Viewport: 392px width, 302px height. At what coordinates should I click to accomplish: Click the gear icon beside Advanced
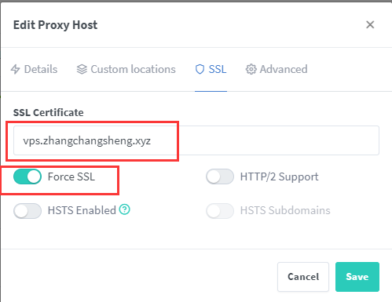point(251,69)
